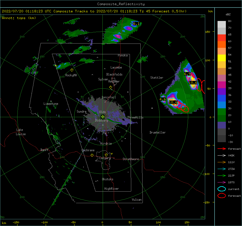Click the yellow diamond marker above Calgary
This screenshot has height=226, width=242.
pyautogui.click(x=106, y=155)
